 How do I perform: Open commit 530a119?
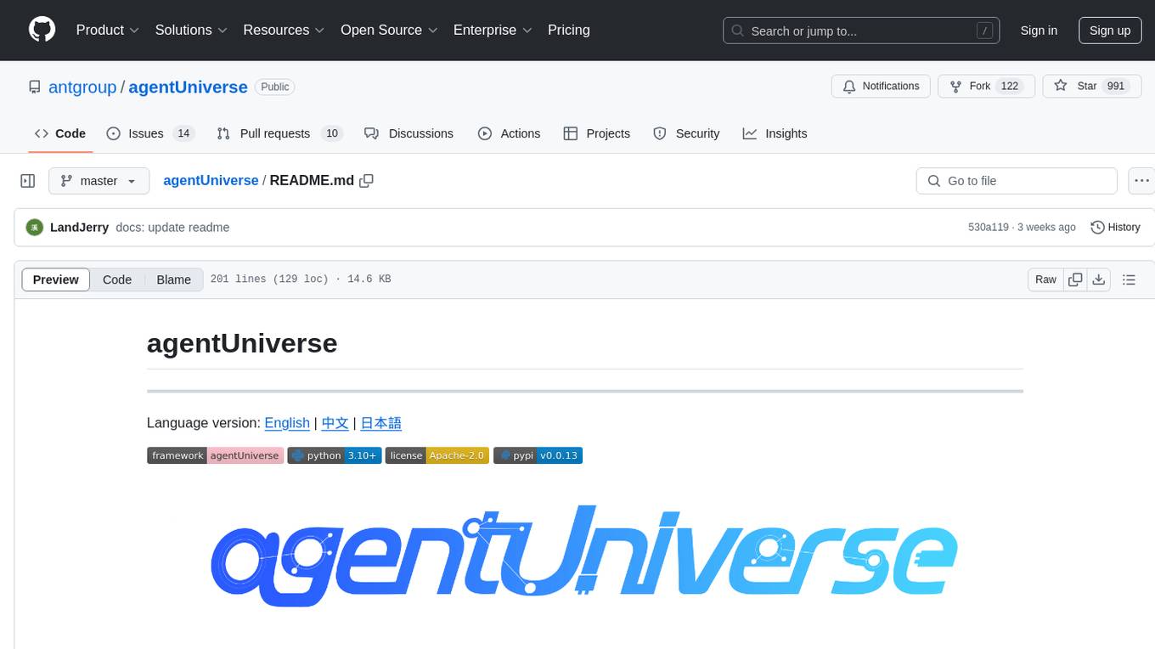(989, 228)
